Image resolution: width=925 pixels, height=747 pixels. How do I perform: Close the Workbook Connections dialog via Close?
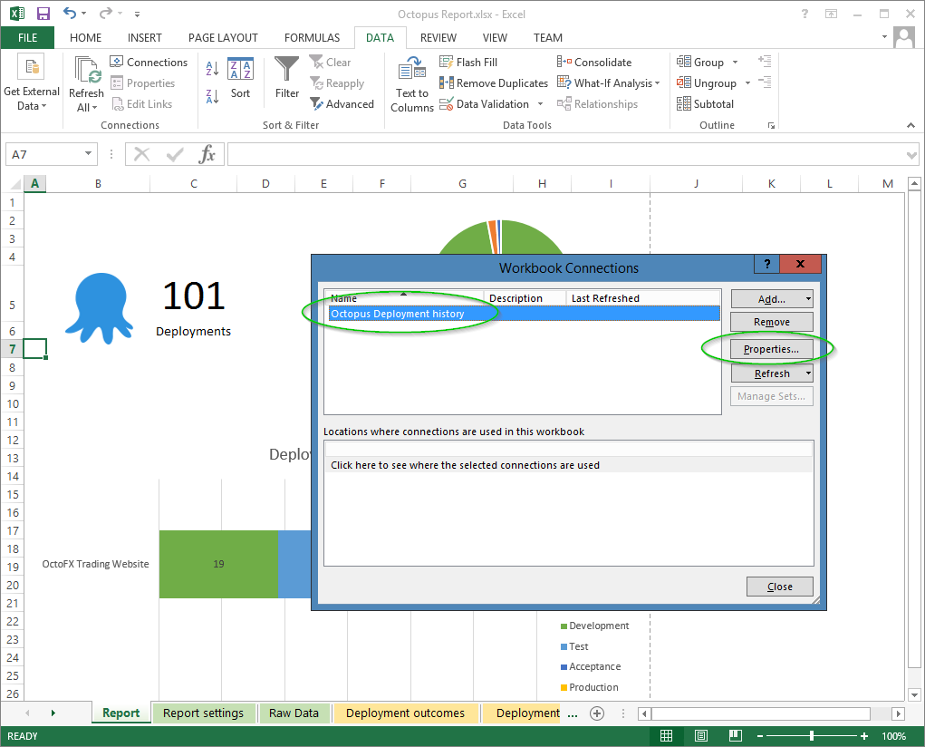[779, 587]
